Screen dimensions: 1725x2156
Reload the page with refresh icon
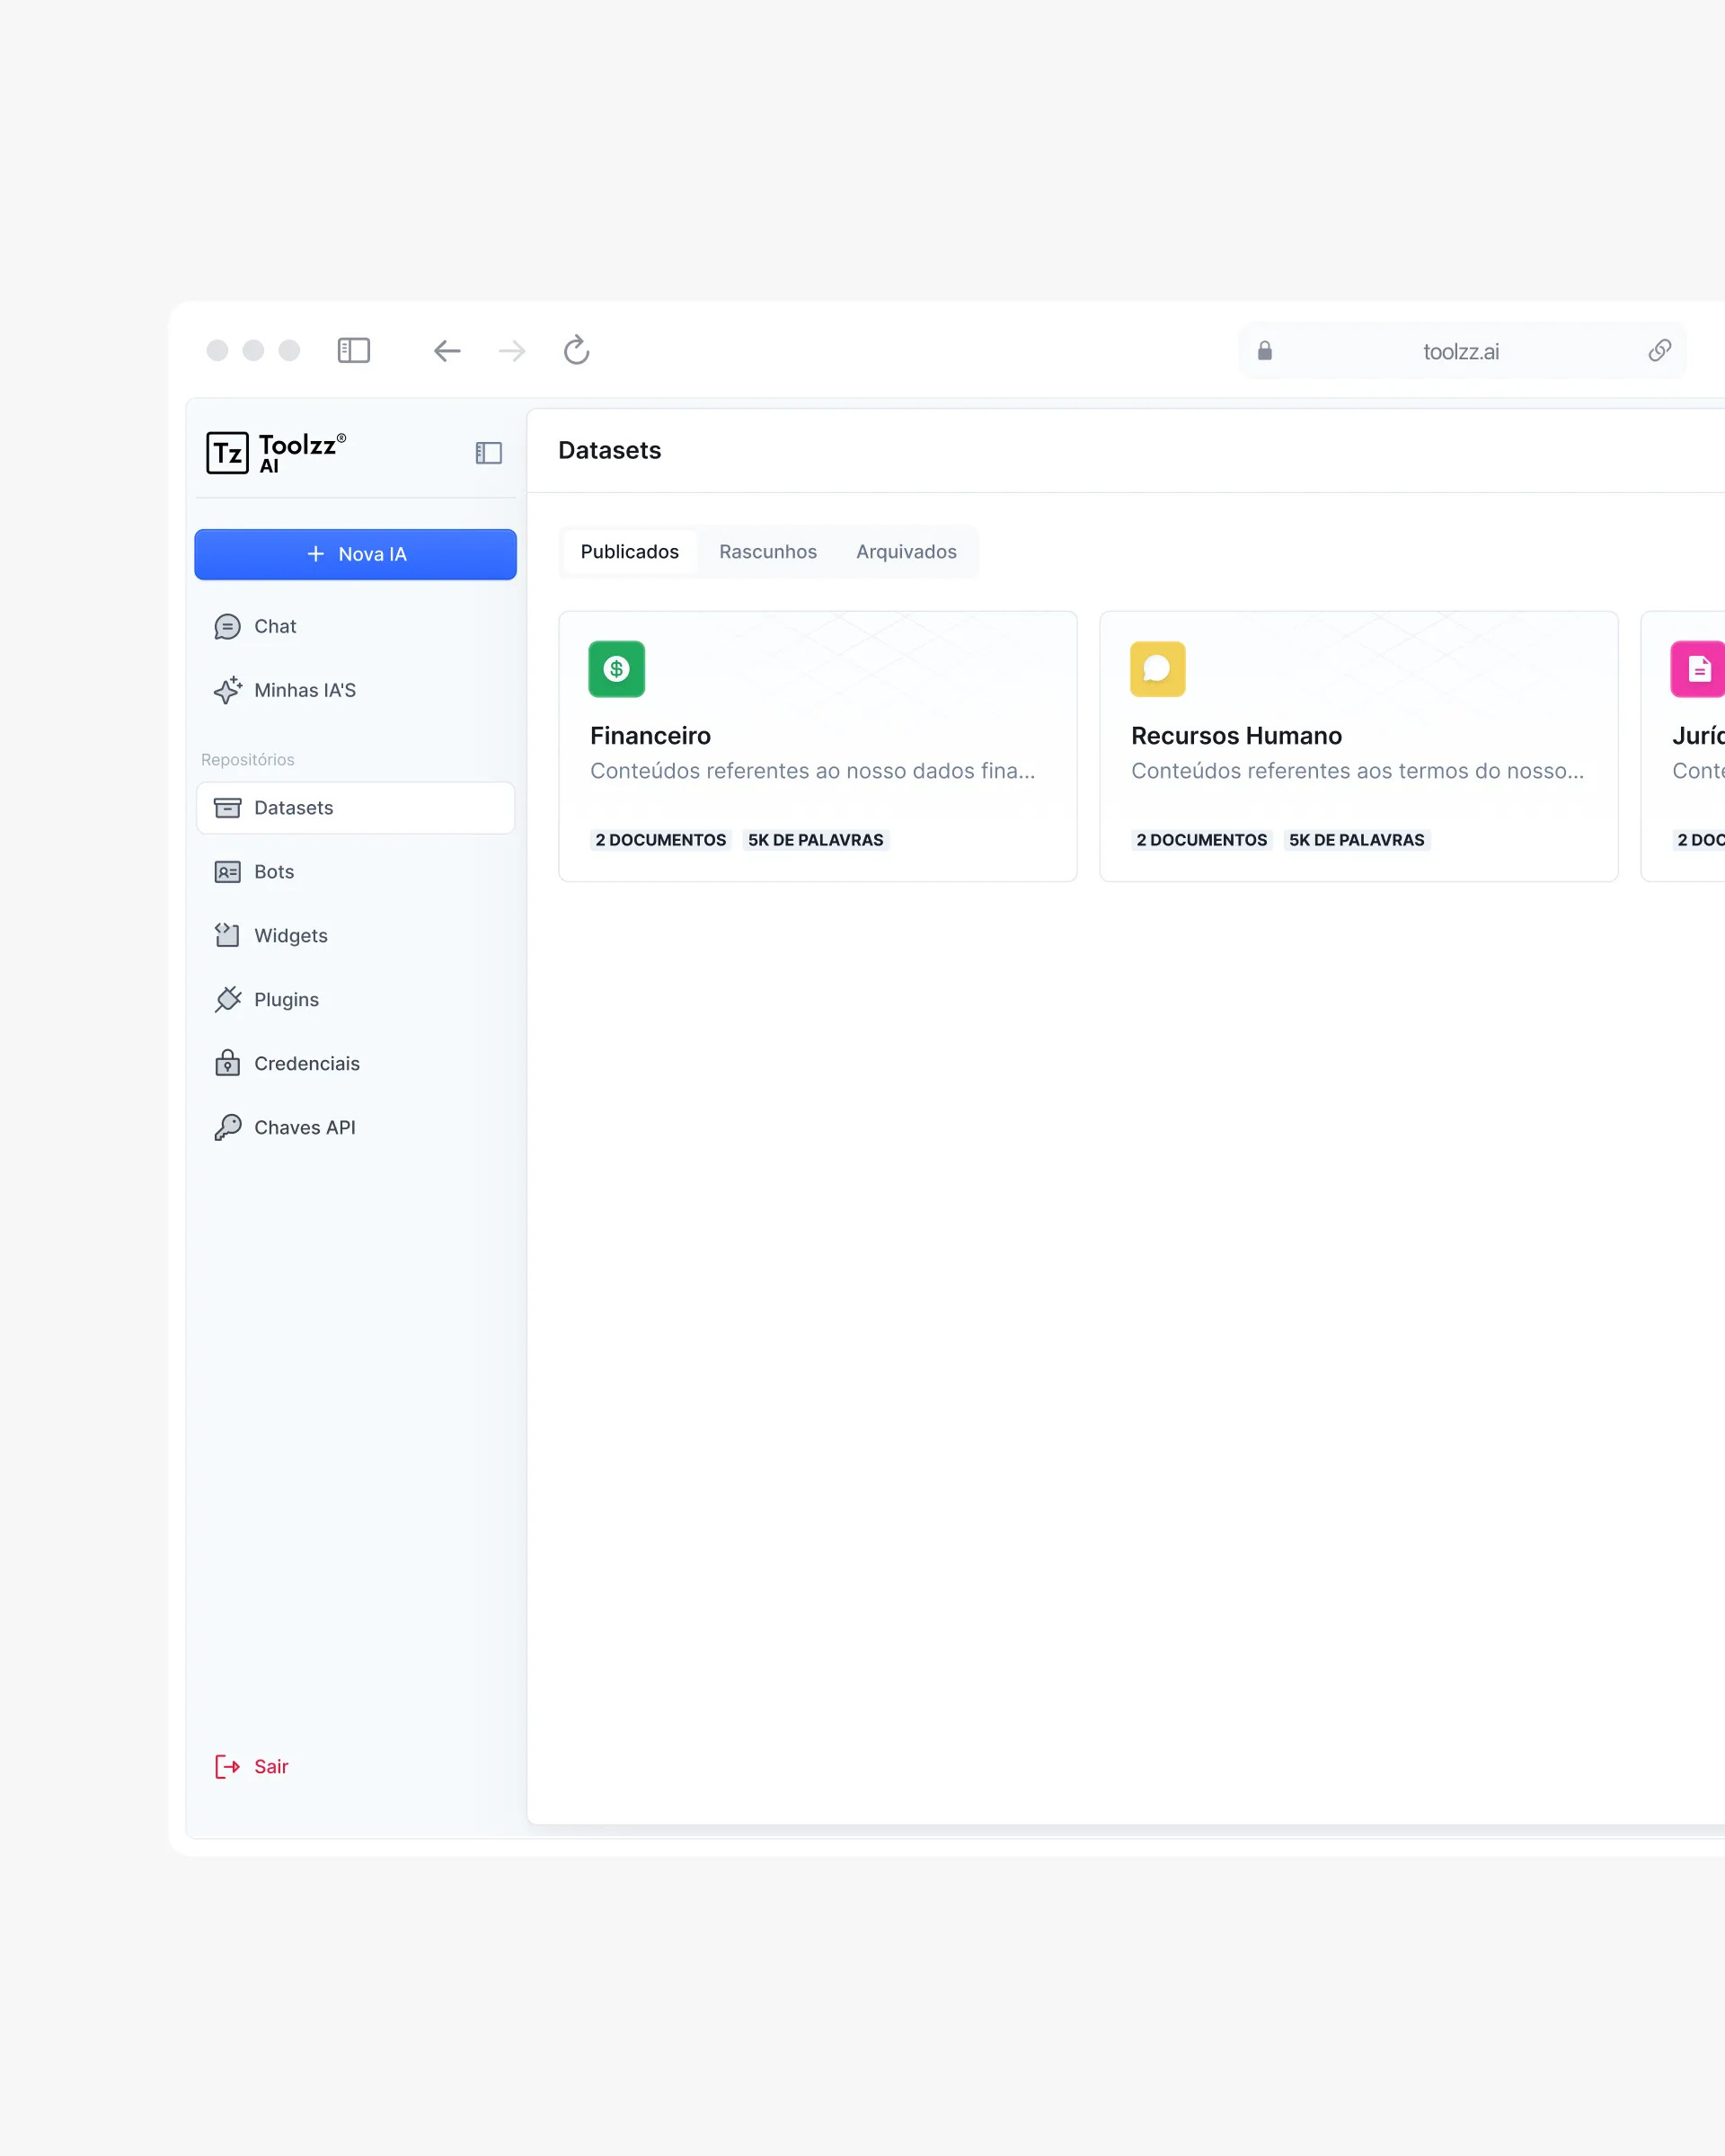[x=576, y=350]
